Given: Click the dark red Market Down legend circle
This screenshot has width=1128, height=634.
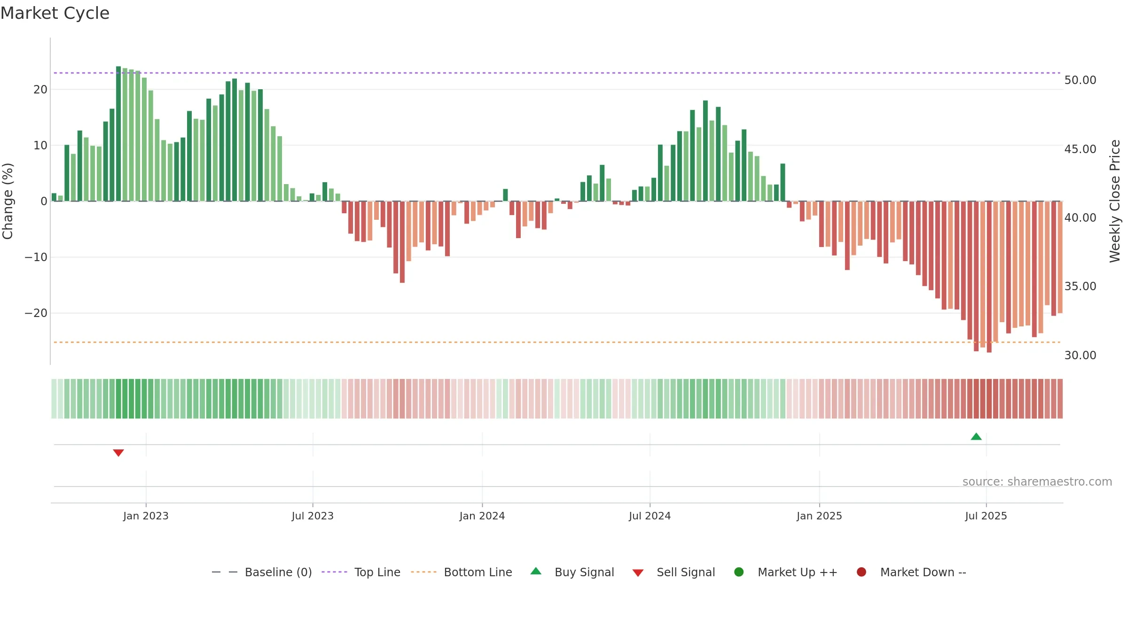Looking at the screenshot, I should pos(862,572).
